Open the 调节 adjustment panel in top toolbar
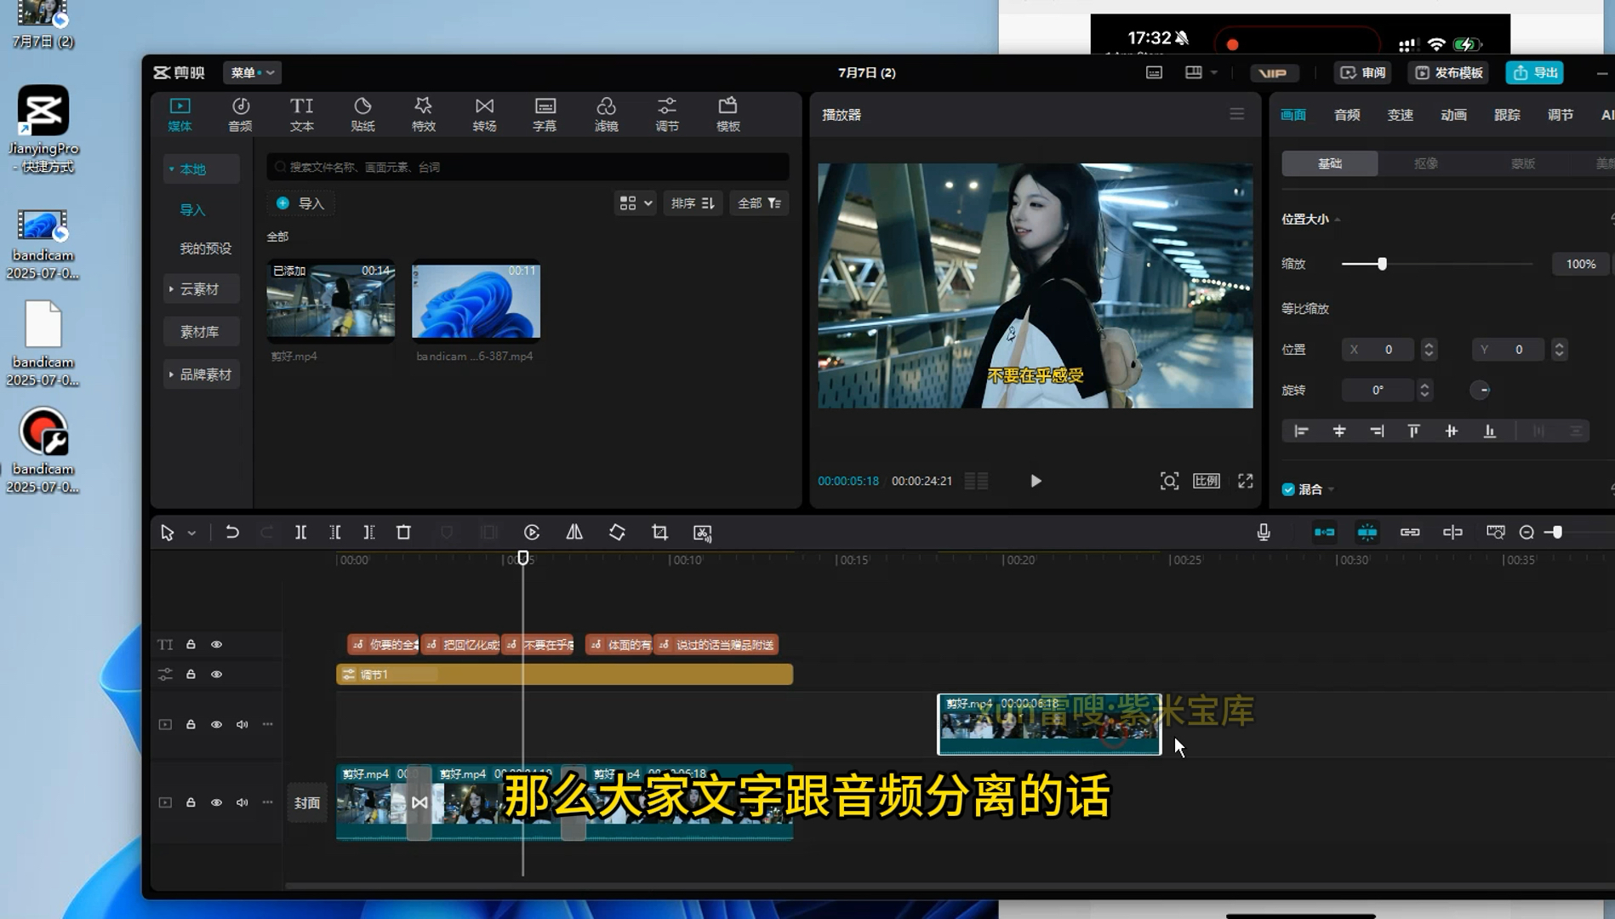1615x919 pixels. point(667,114)
